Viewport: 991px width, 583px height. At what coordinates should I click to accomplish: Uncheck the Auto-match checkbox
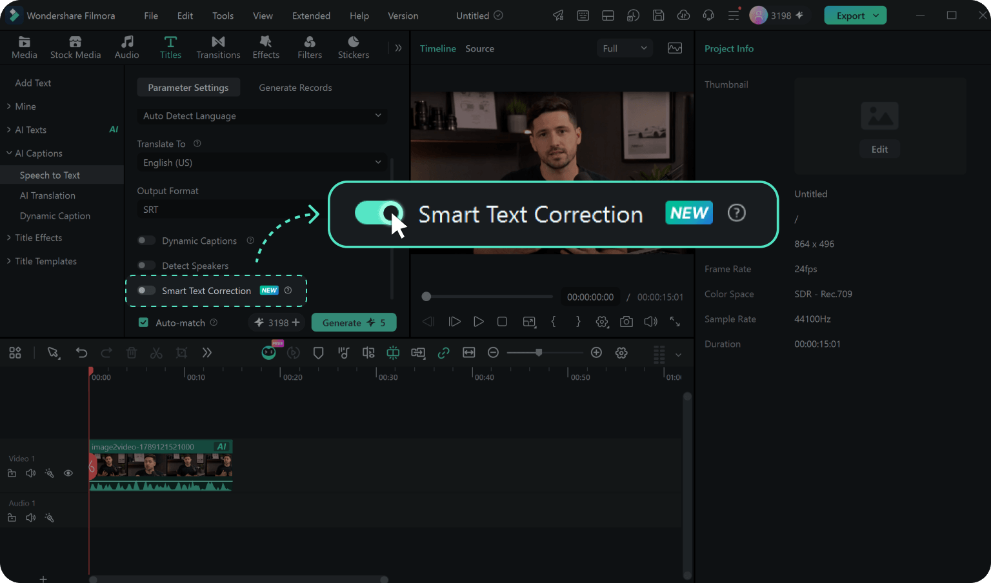point(143,322)
